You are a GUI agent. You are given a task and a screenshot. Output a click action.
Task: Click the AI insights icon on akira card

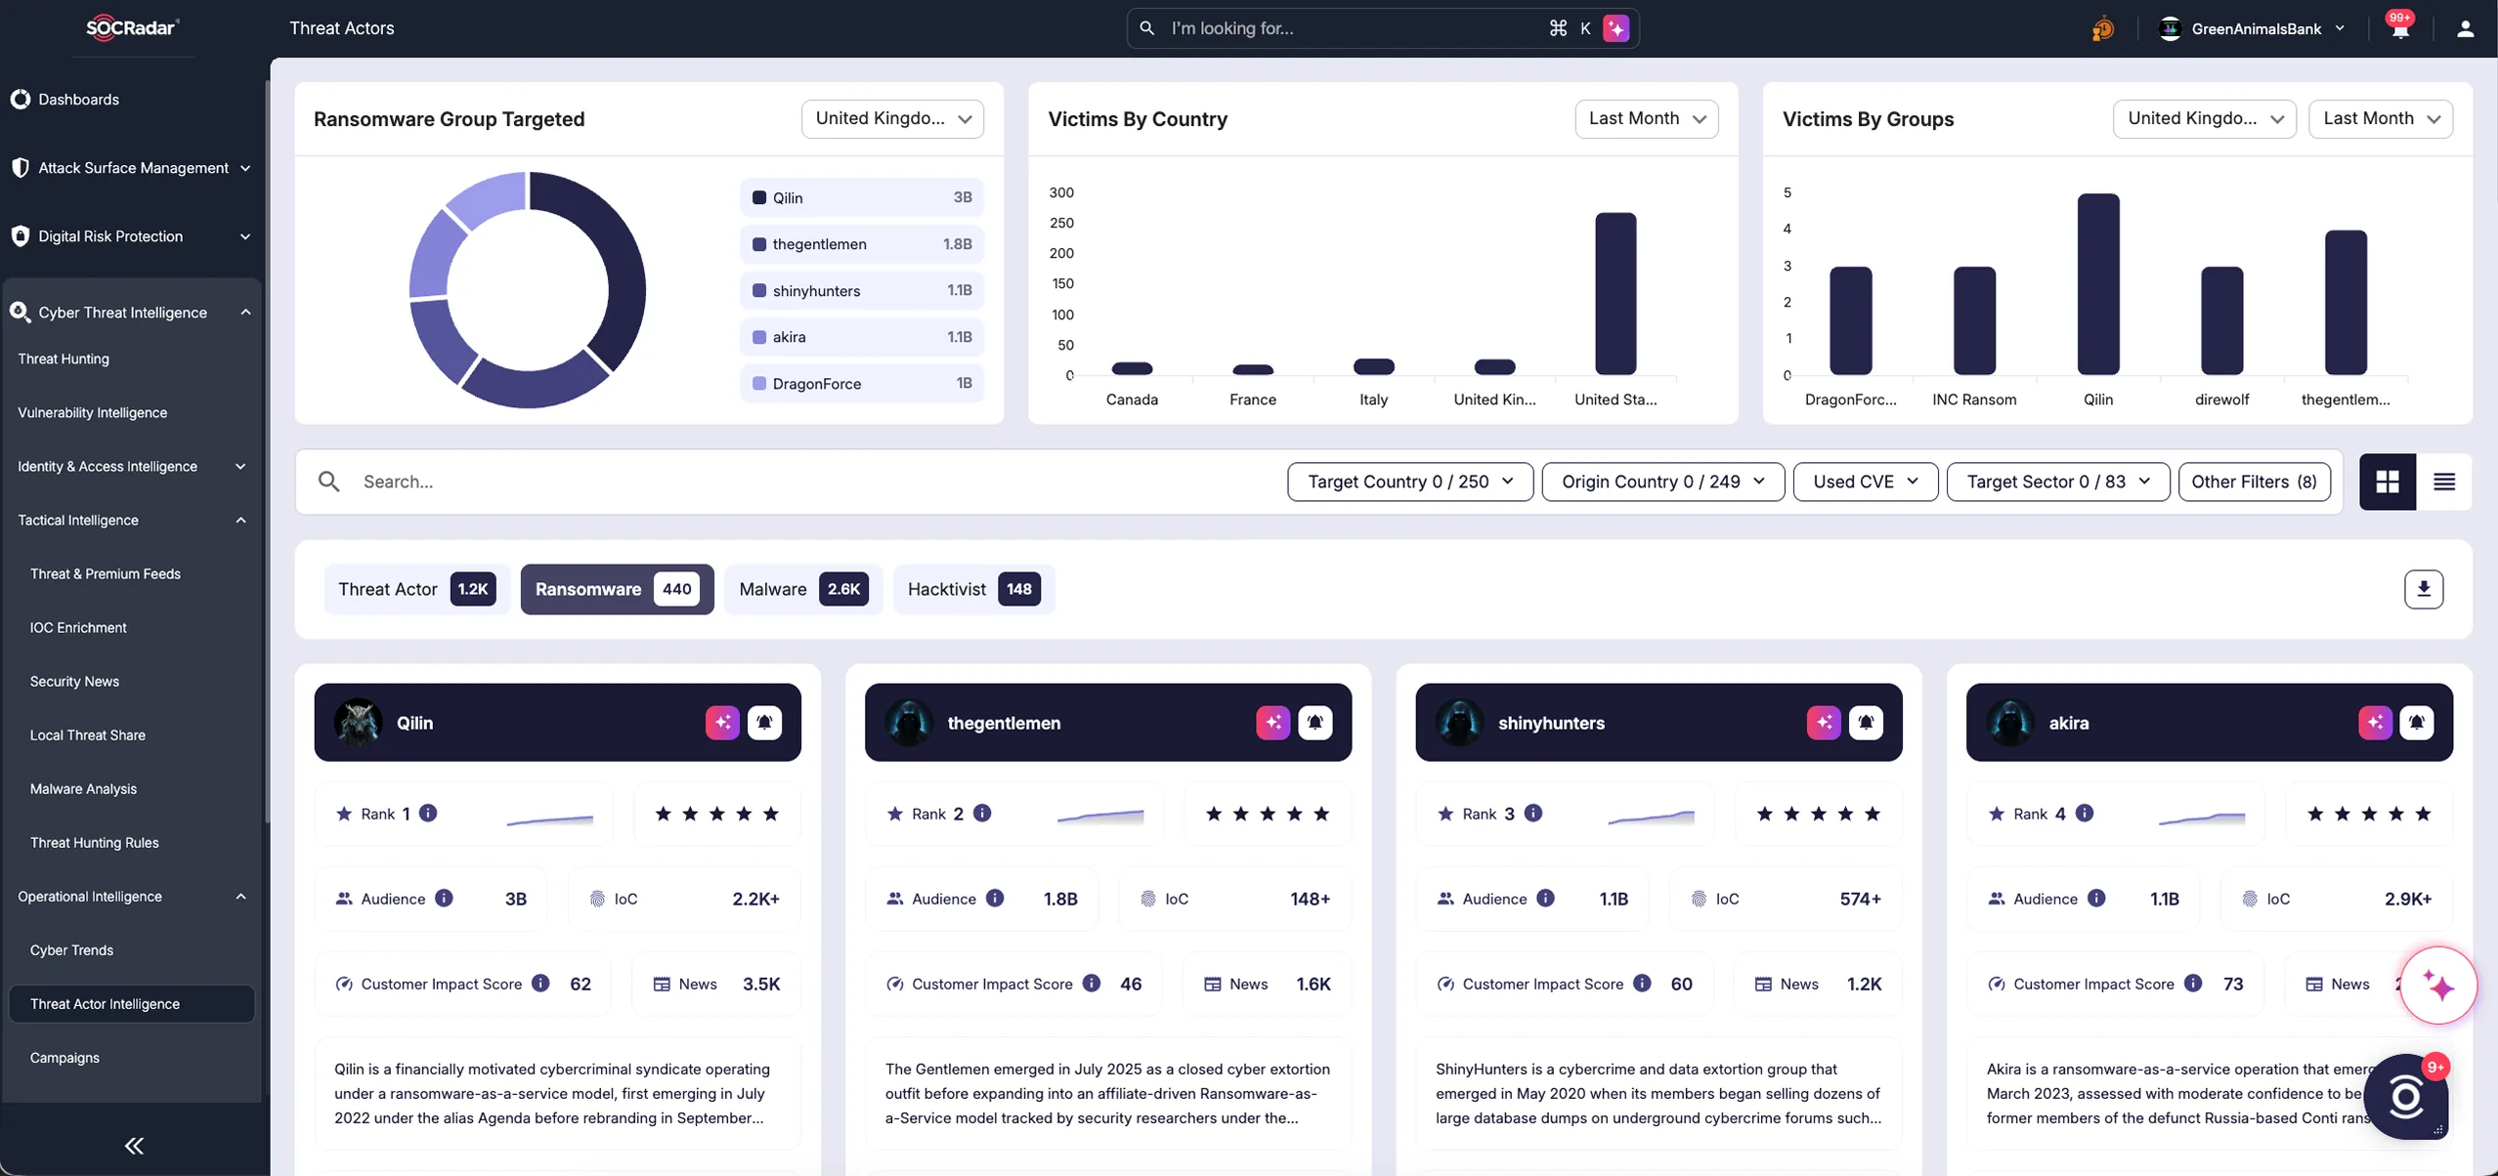click(2375, 723)
